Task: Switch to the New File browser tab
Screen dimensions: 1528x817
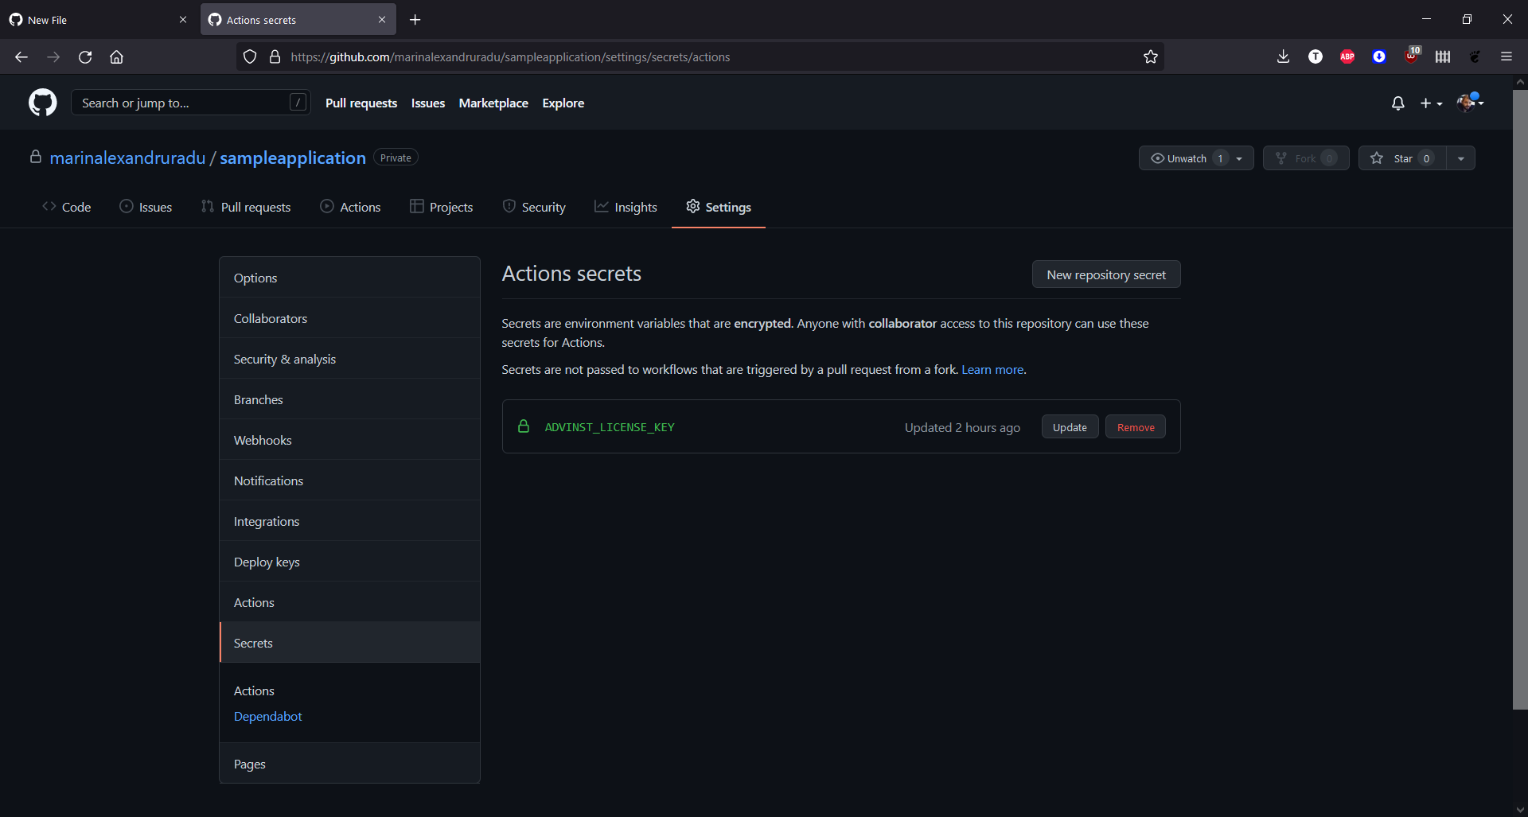Action: pos(99,20)
